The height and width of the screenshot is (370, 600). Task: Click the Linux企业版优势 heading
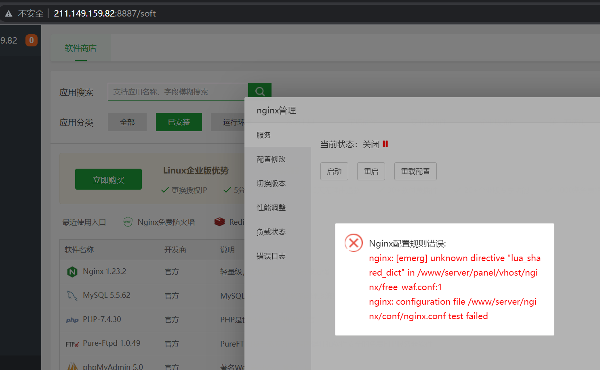[196, 171]
